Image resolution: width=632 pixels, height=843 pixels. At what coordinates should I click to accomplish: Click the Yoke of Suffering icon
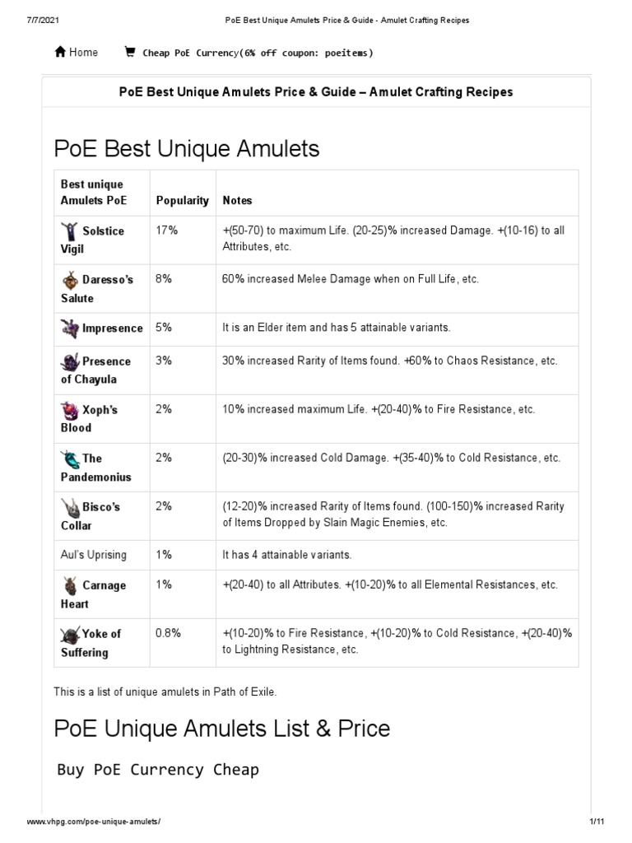click(70, 634)
